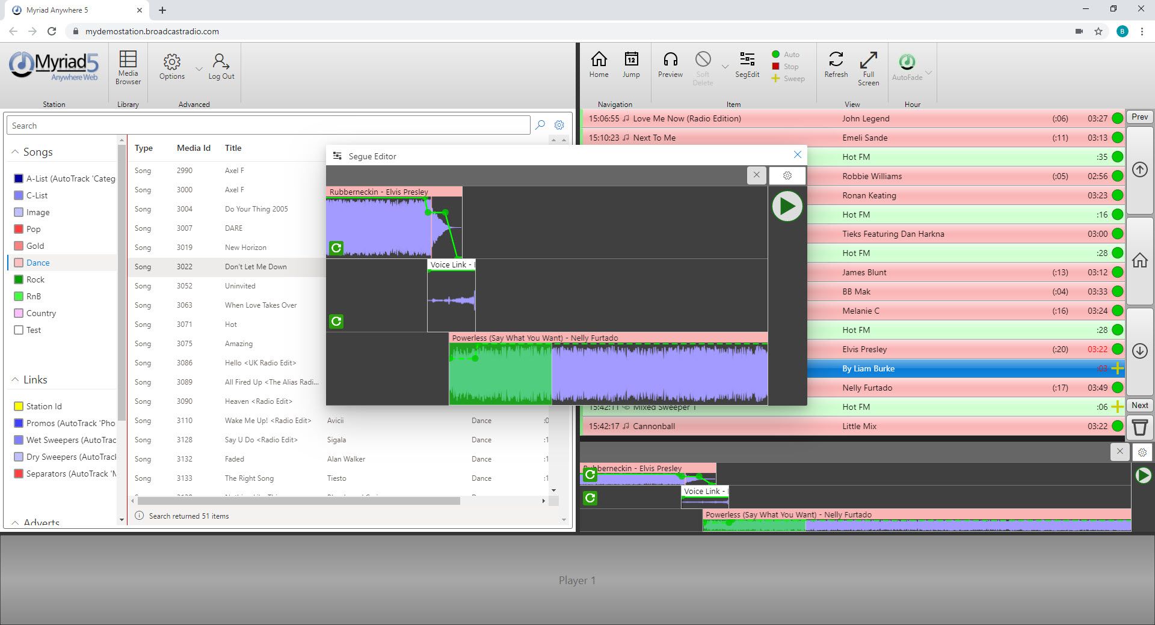1155x625 pixels.
Task: Click the Search input field
Action: click(x=268, y=126)
